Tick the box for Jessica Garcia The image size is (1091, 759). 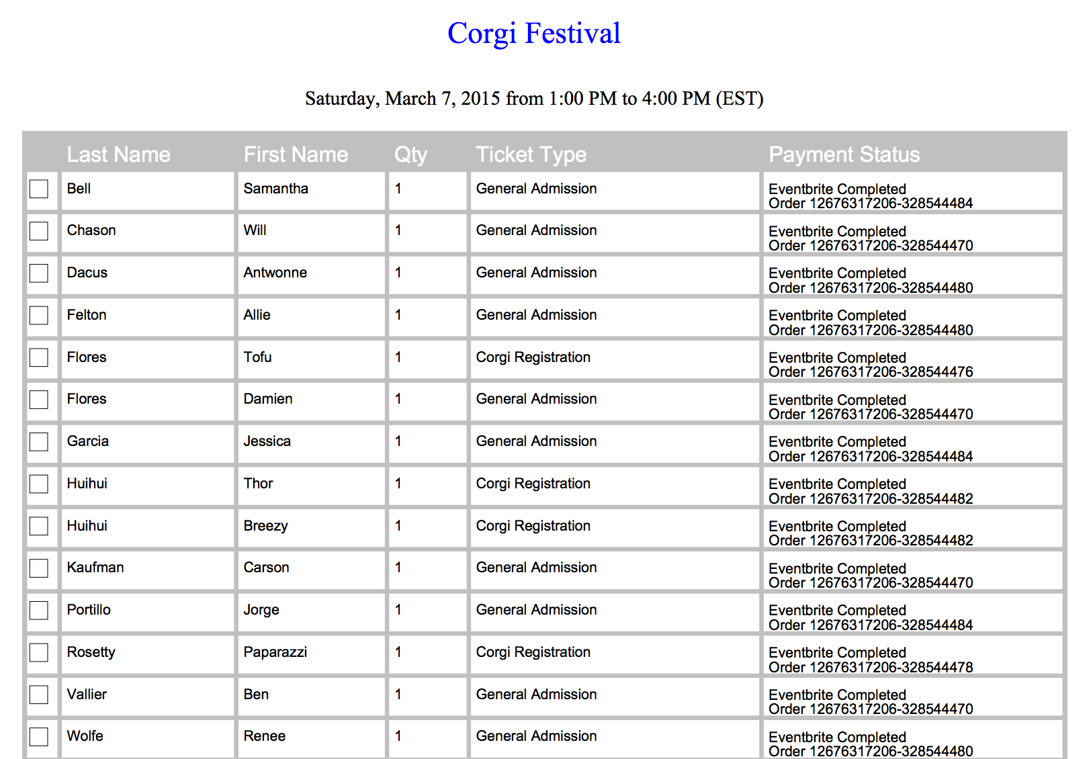39,442
